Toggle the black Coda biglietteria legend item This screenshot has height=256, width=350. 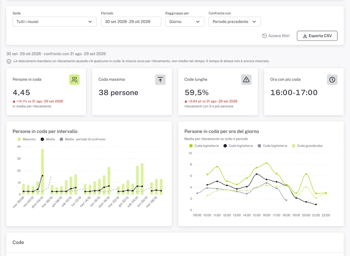(238, 146)
